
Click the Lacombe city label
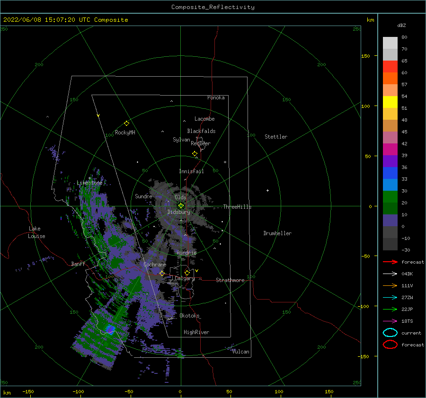204,119
